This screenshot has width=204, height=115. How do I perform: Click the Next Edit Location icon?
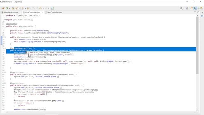37,8
